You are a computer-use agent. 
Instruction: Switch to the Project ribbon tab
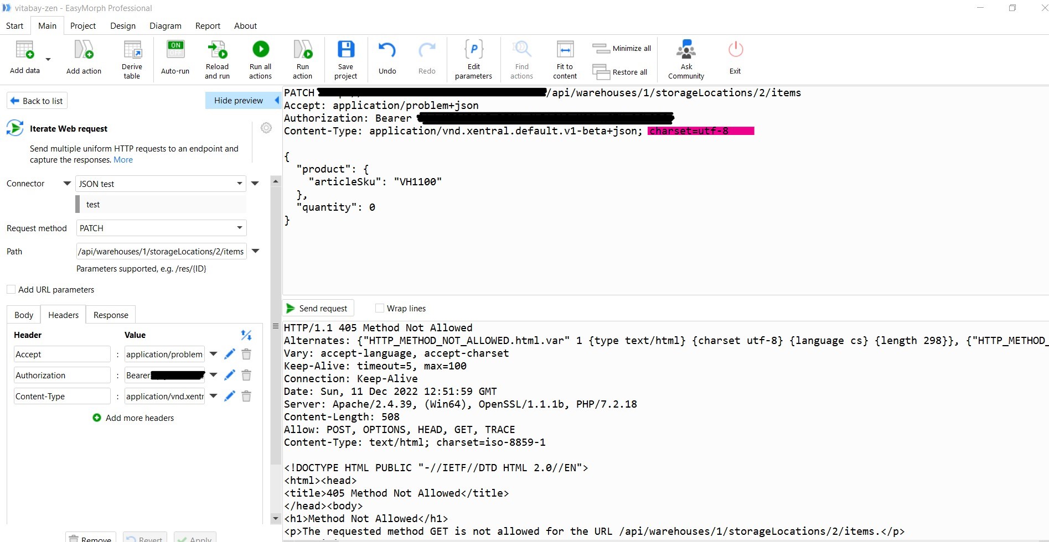point(83,26)
